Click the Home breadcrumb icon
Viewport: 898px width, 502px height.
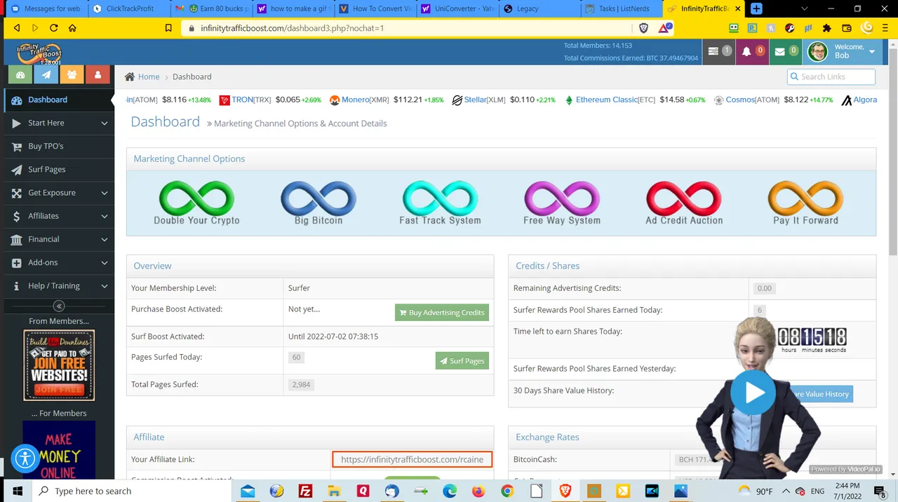coord(130,76)
